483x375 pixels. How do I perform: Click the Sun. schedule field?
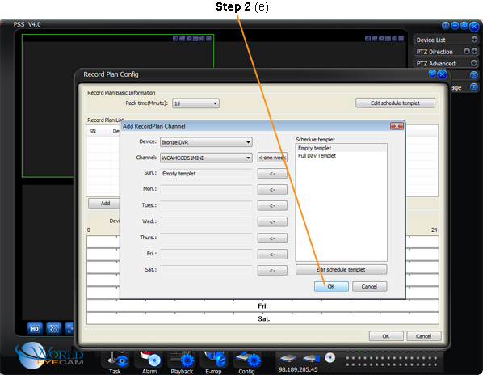pyautogui.click(x=206, y=174)
